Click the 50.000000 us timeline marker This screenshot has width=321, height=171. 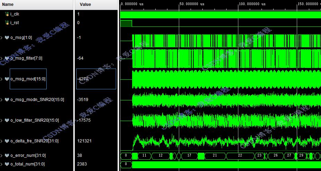[x=192, y=4]
